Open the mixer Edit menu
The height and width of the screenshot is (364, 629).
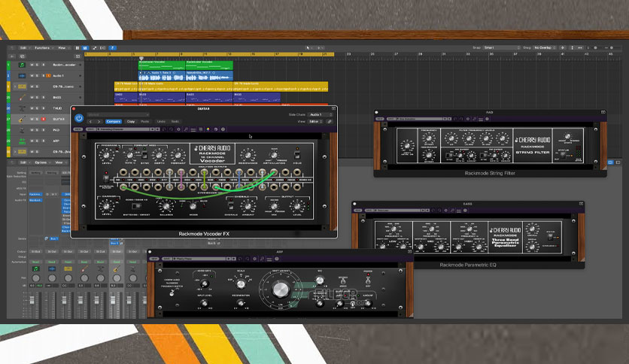(x=24, y=162)
